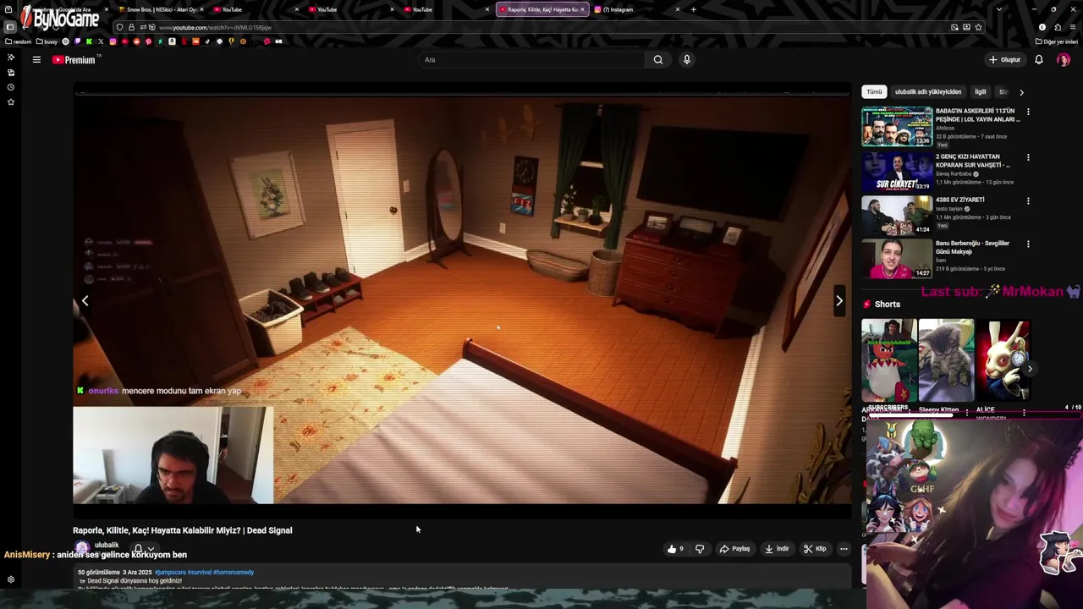The height and width of the screenshot is (609, 1083).
Task: Select the Tümü filter chip
Action: (874, 91)
